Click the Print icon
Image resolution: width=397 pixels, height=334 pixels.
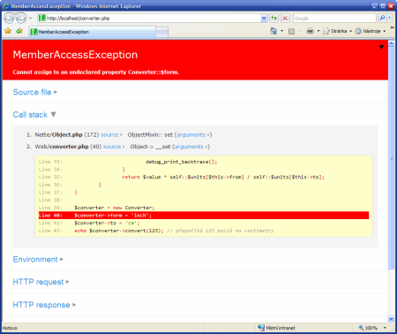tap(310, 31)
